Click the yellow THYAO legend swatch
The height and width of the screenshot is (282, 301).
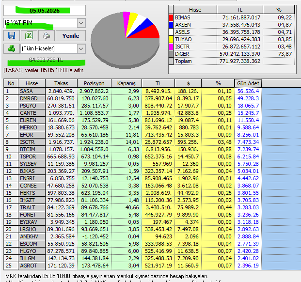point(171,39)
